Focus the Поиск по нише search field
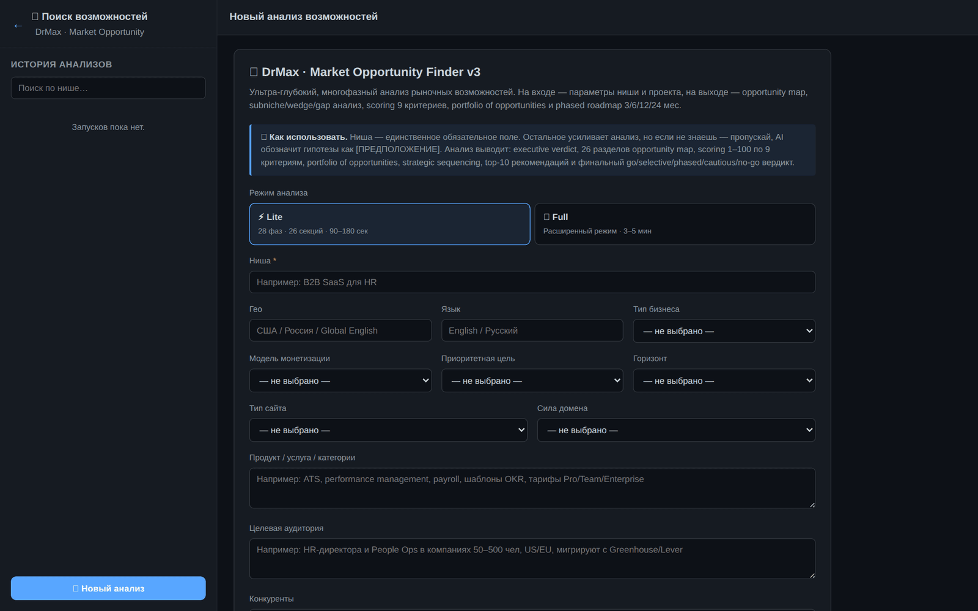The width and height of the screenshot is (978, 611). tap(108, 88)
